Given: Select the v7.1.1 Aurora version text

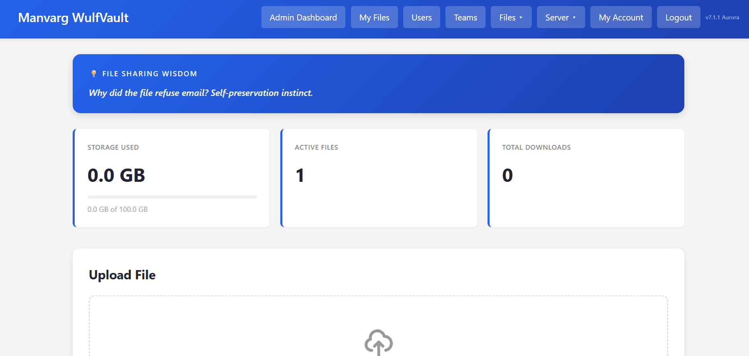Looking at the screenshot, I should 722,17.
